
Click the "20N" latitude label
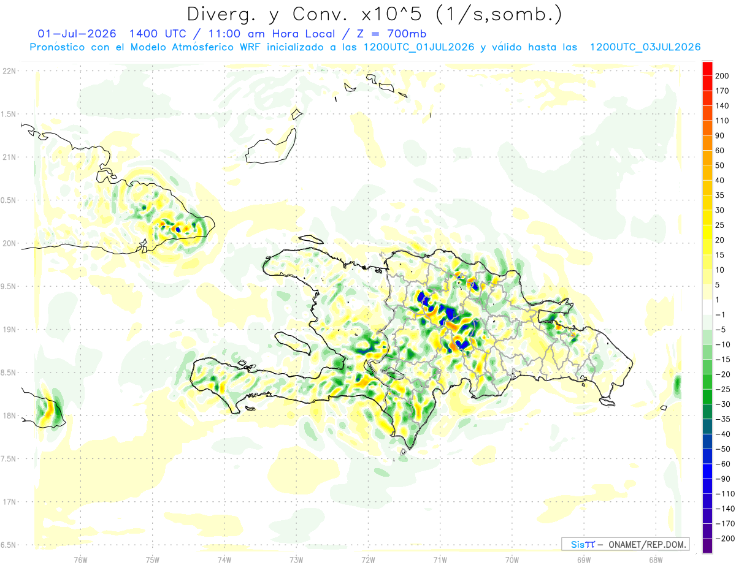[10, 243]
